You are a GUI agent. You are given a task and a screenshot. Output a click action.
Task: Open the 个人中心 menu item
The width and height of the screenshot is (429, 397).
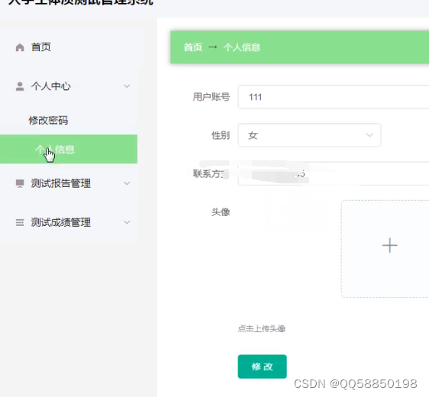[x=69, y=86]
